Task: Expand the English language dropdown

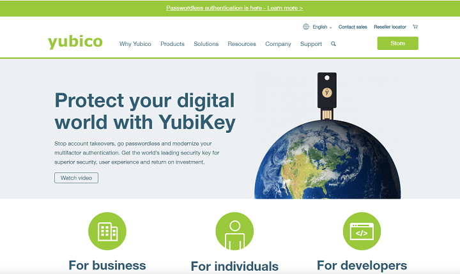Action: pyautogui.click(x=322, y=27)
